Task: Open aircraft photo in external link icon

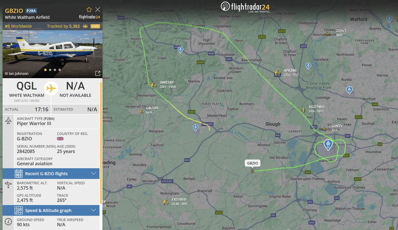Action: (98, 73)
